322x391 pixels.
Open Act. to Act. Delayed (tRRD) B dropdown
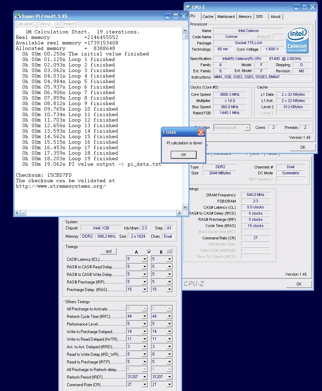click(x=169, y=347)
